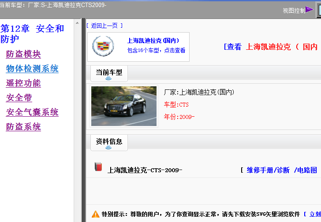
Task: Open 安全带 in the chapter list
Action: (x=19, y=98)
